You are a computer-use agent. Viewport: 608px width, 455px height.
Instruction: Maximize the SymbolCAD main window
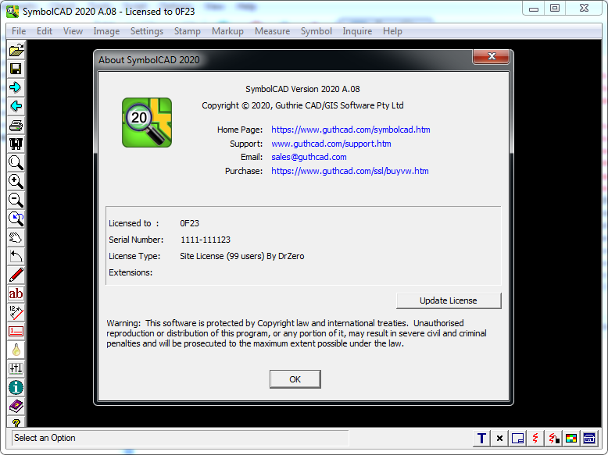[555, 8]
